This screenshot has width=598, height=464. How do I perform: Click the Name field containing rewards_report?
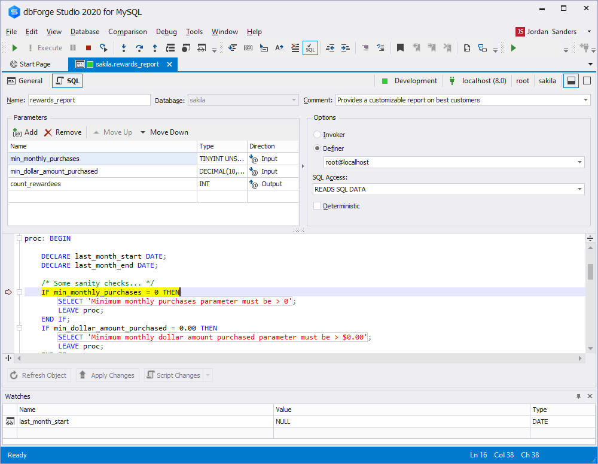(89, 100)
